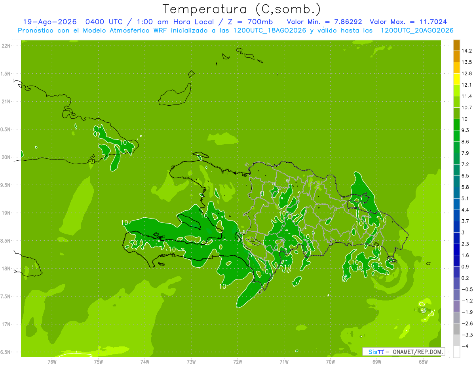Viewport: 475px width, 367px height.
Task: Pick the yellow swatch between 12.8 and 12.1
Action: point(456,79)
